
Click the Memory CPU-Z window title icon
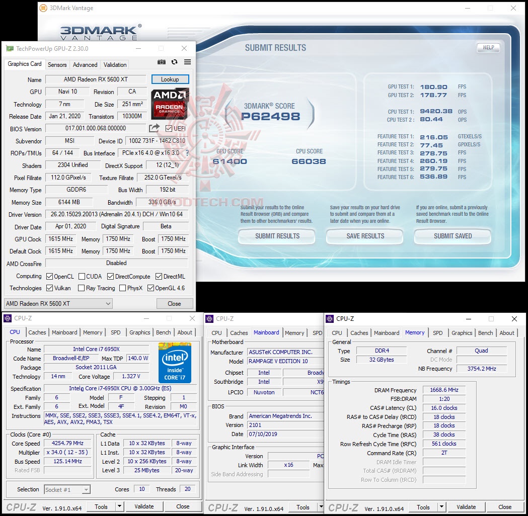click(330, 318)
